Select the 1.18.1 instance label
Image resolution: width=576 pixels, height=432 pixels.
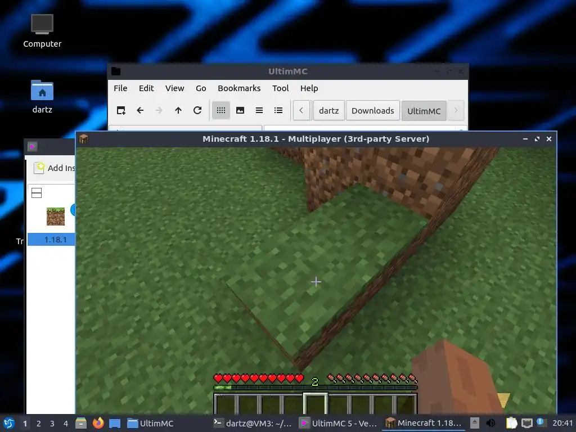click(55, 240)
